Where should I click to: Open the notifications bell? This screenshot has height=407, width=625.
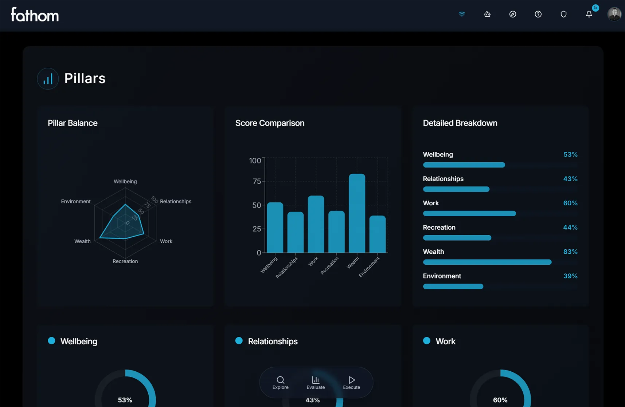(x=589, y=14)
